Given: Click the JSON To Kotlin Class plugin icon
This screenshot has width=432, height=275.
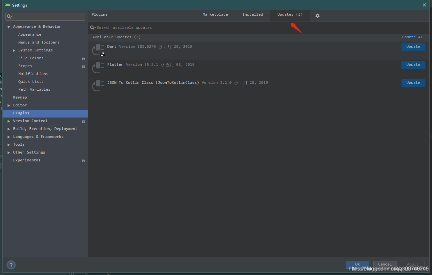Looking at the screenshot, I should pyautogui.click(x=98, y=86).
